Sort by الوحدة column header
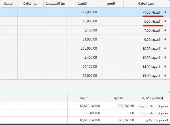 point(9,4)
